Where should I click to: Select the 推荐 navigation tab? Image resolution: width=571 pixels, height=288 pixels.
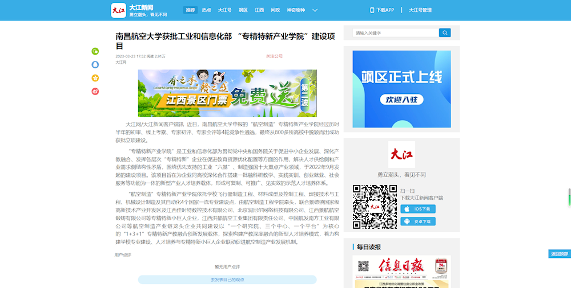pyautogui.click(x=190, y=10)
